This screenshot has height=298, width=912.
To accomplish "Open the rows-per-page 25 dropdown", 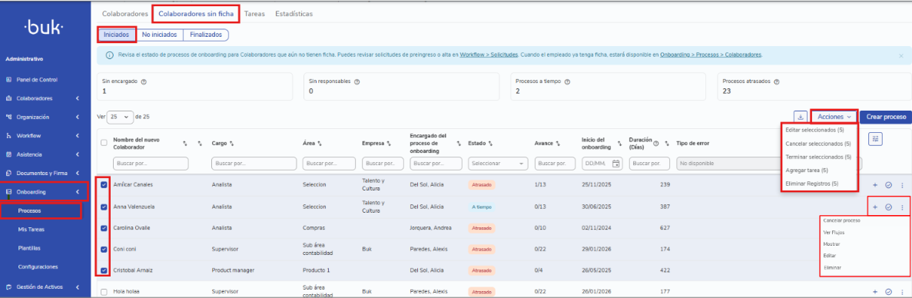I will click(x=121, y=117).
